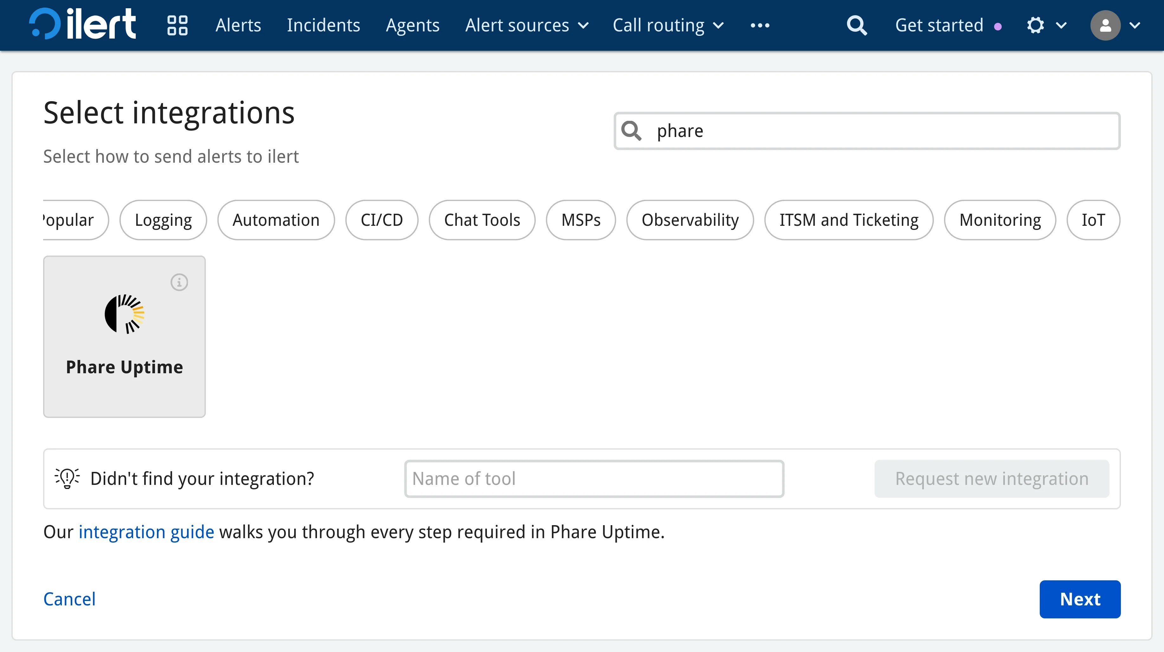
Task: Click the navbar search magnifier icon
Action: coord(856,25)
